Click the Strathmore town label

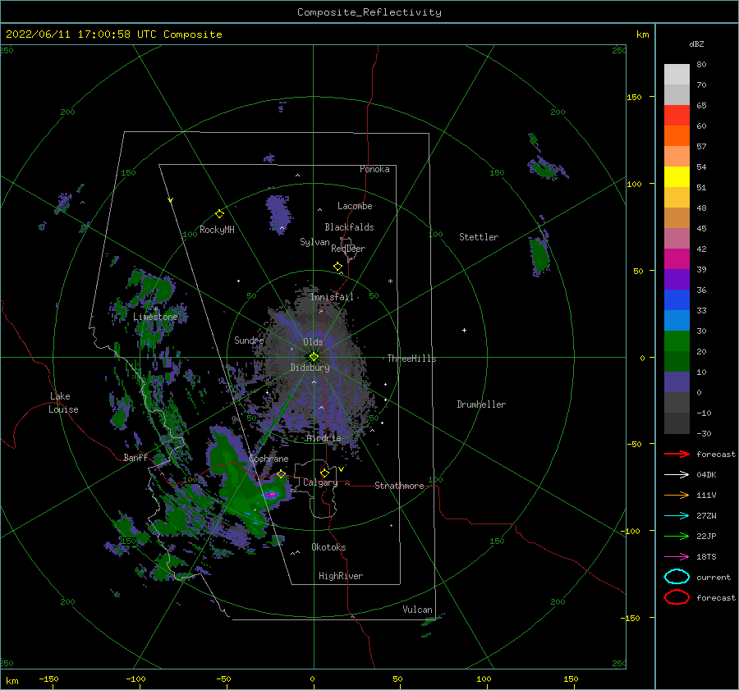(399, 486)
